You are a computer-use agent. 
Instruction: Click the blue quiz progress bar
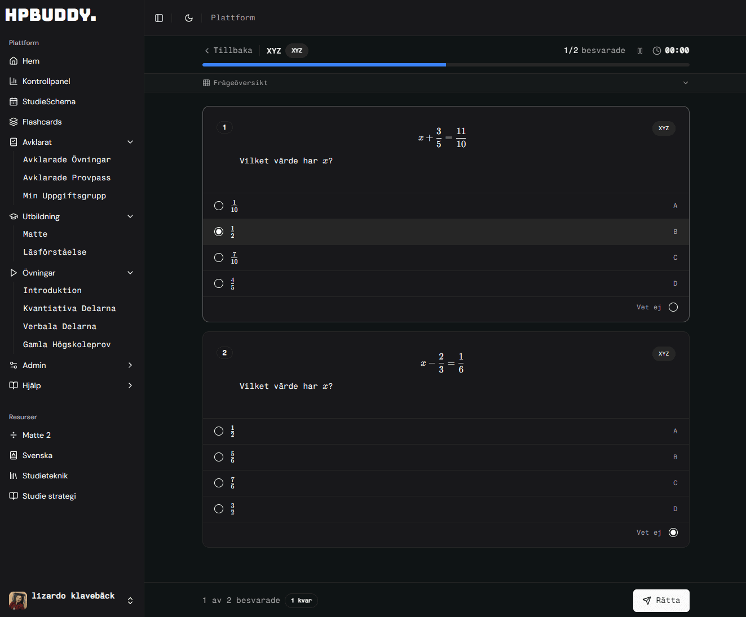pyautogui.click(x=324, y=65)
